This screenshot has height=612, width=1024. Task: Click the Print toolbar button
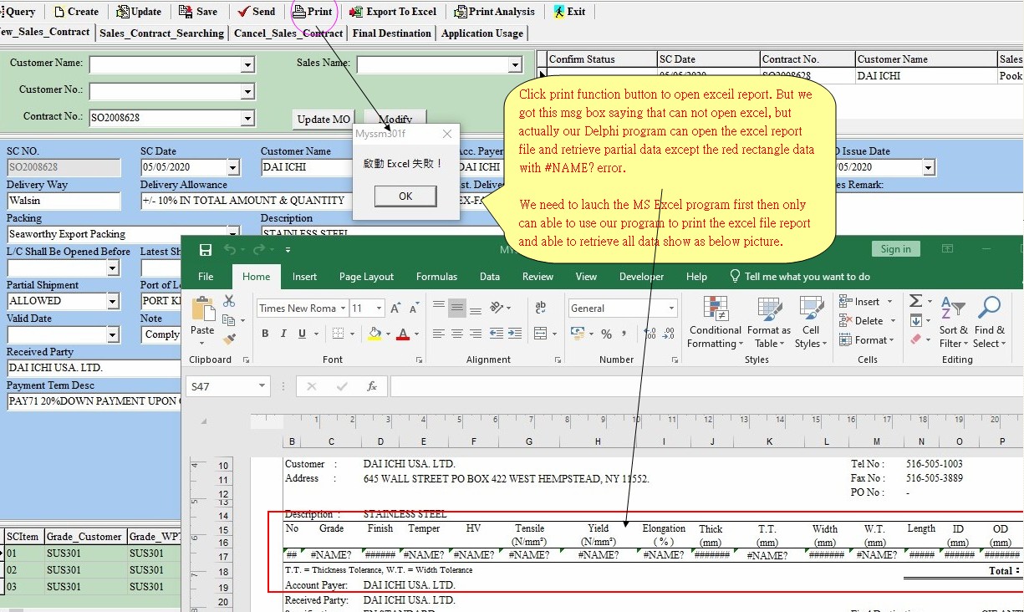point(313,12)
